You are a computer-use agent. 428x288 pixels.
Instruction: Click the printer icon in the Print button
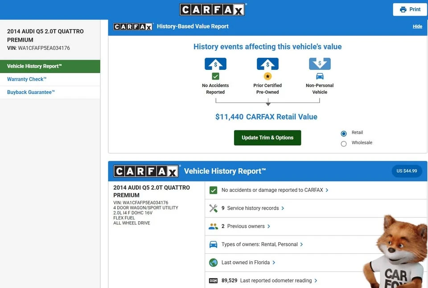(403, 9)
